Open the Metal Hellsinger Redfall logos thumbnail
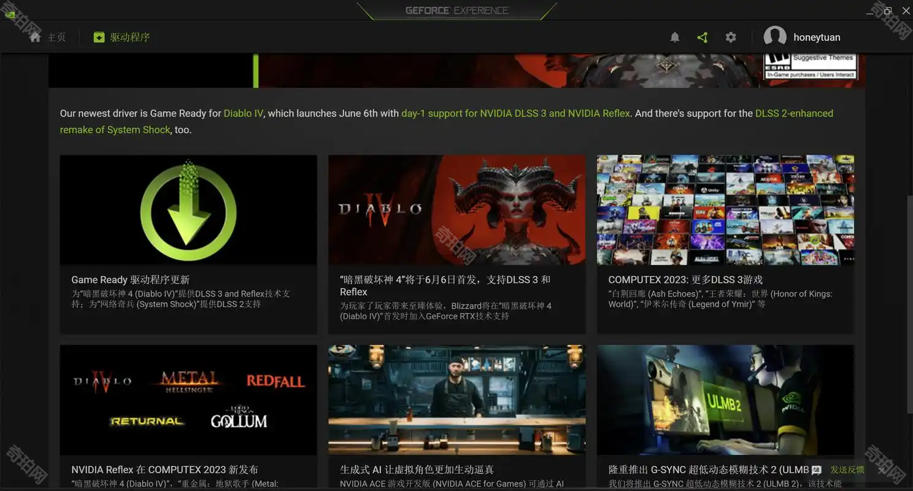Screen dimensions: 913x491 click(188, 400)
